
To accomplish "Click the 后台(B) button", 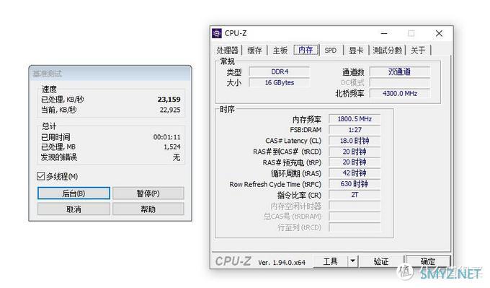I will 73,193.
